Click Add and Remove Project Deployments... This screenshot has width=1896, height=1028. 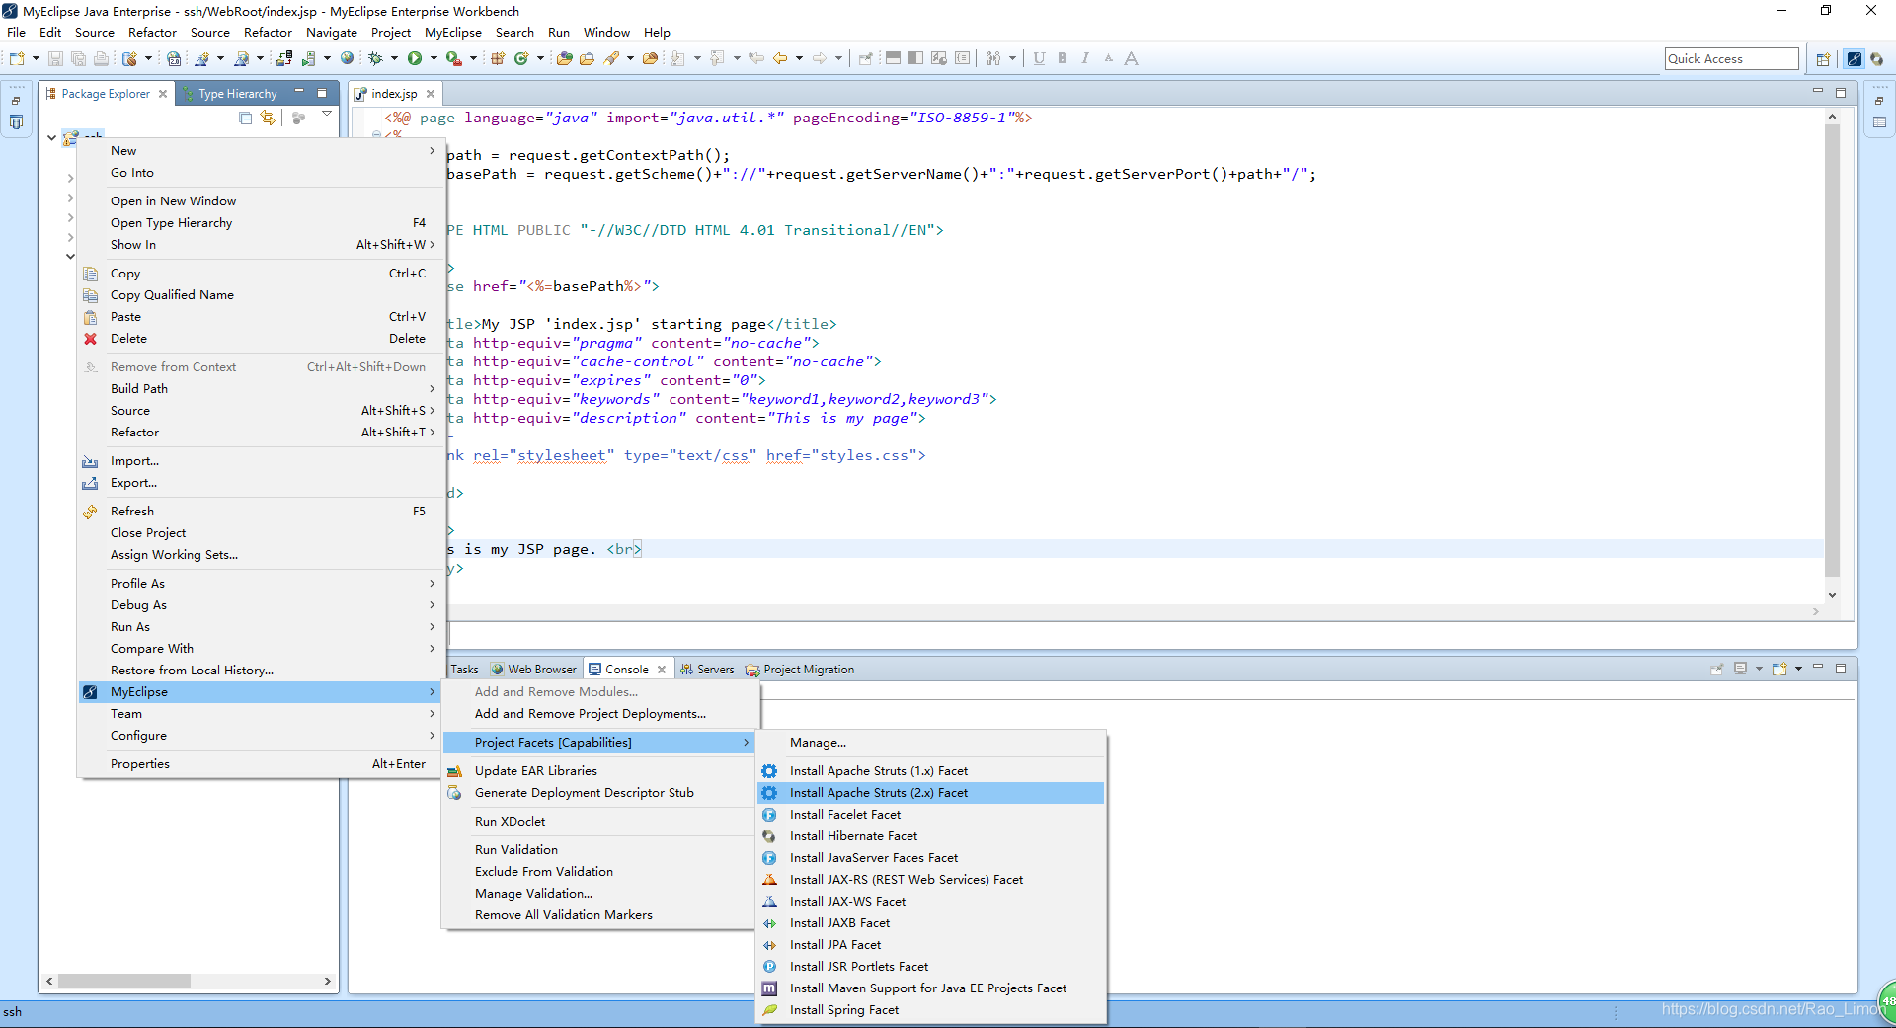coord(598,713)
